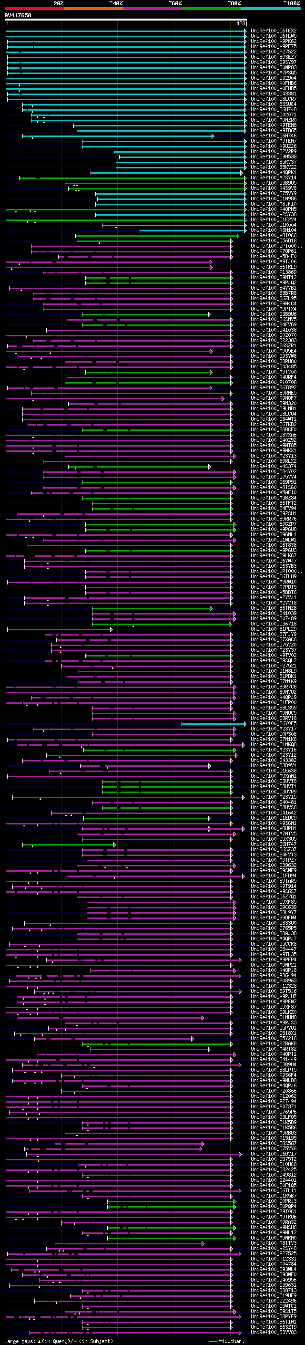The width and height of the screenshot is (305, 1345).
Task: Click the UniRef100_A4S374 entry
Action: pyautogui.click(x=274, y=466)
